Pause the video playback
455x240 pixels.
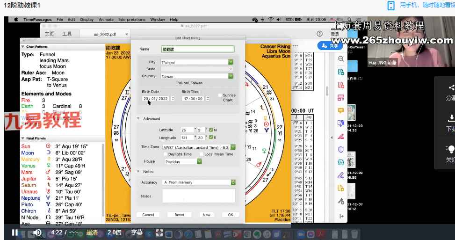[15, 233]
